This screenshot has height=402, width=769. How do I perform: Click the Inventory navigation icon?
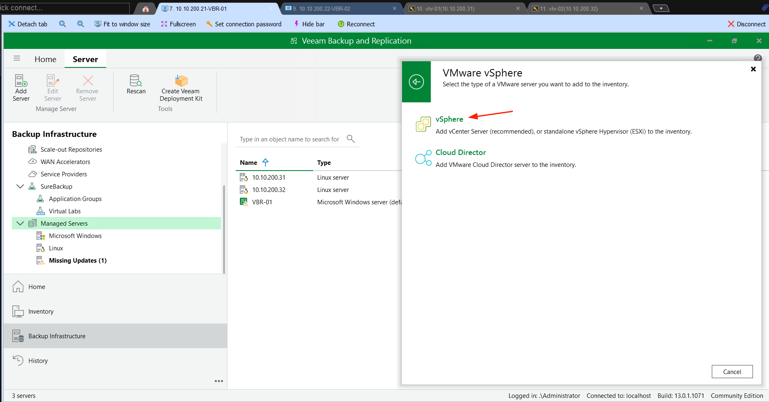pos(18,311)
